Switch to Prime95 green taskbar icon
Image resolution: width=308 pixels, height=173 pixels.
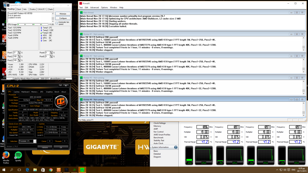click(82, 170)
